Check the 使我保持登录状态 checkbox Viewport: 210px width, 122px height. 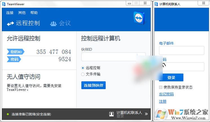pyautogui.click(x=160, y=87)
